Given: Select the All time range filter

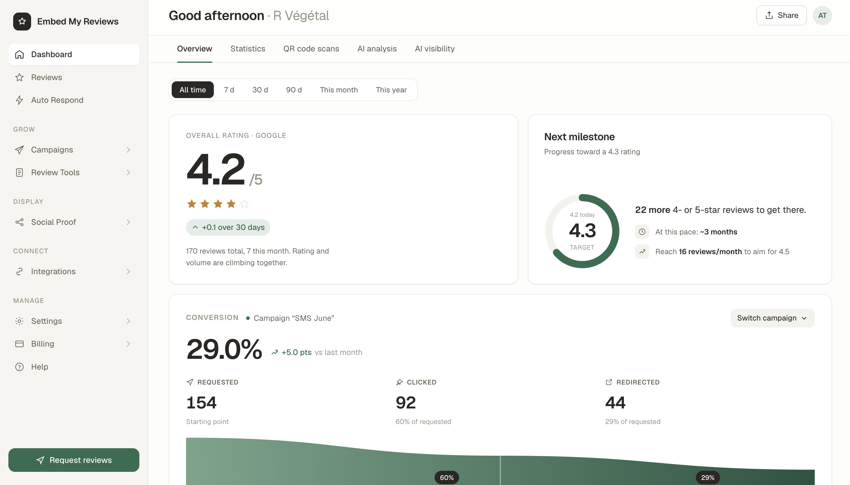Looking at the screenshot, I should point(193,90).
